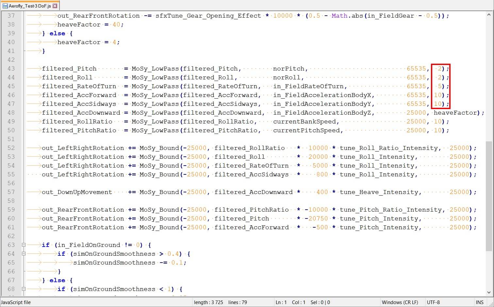Click 'Windows (CR LF)' line ending indicator
494x307 pixels.
400,302
